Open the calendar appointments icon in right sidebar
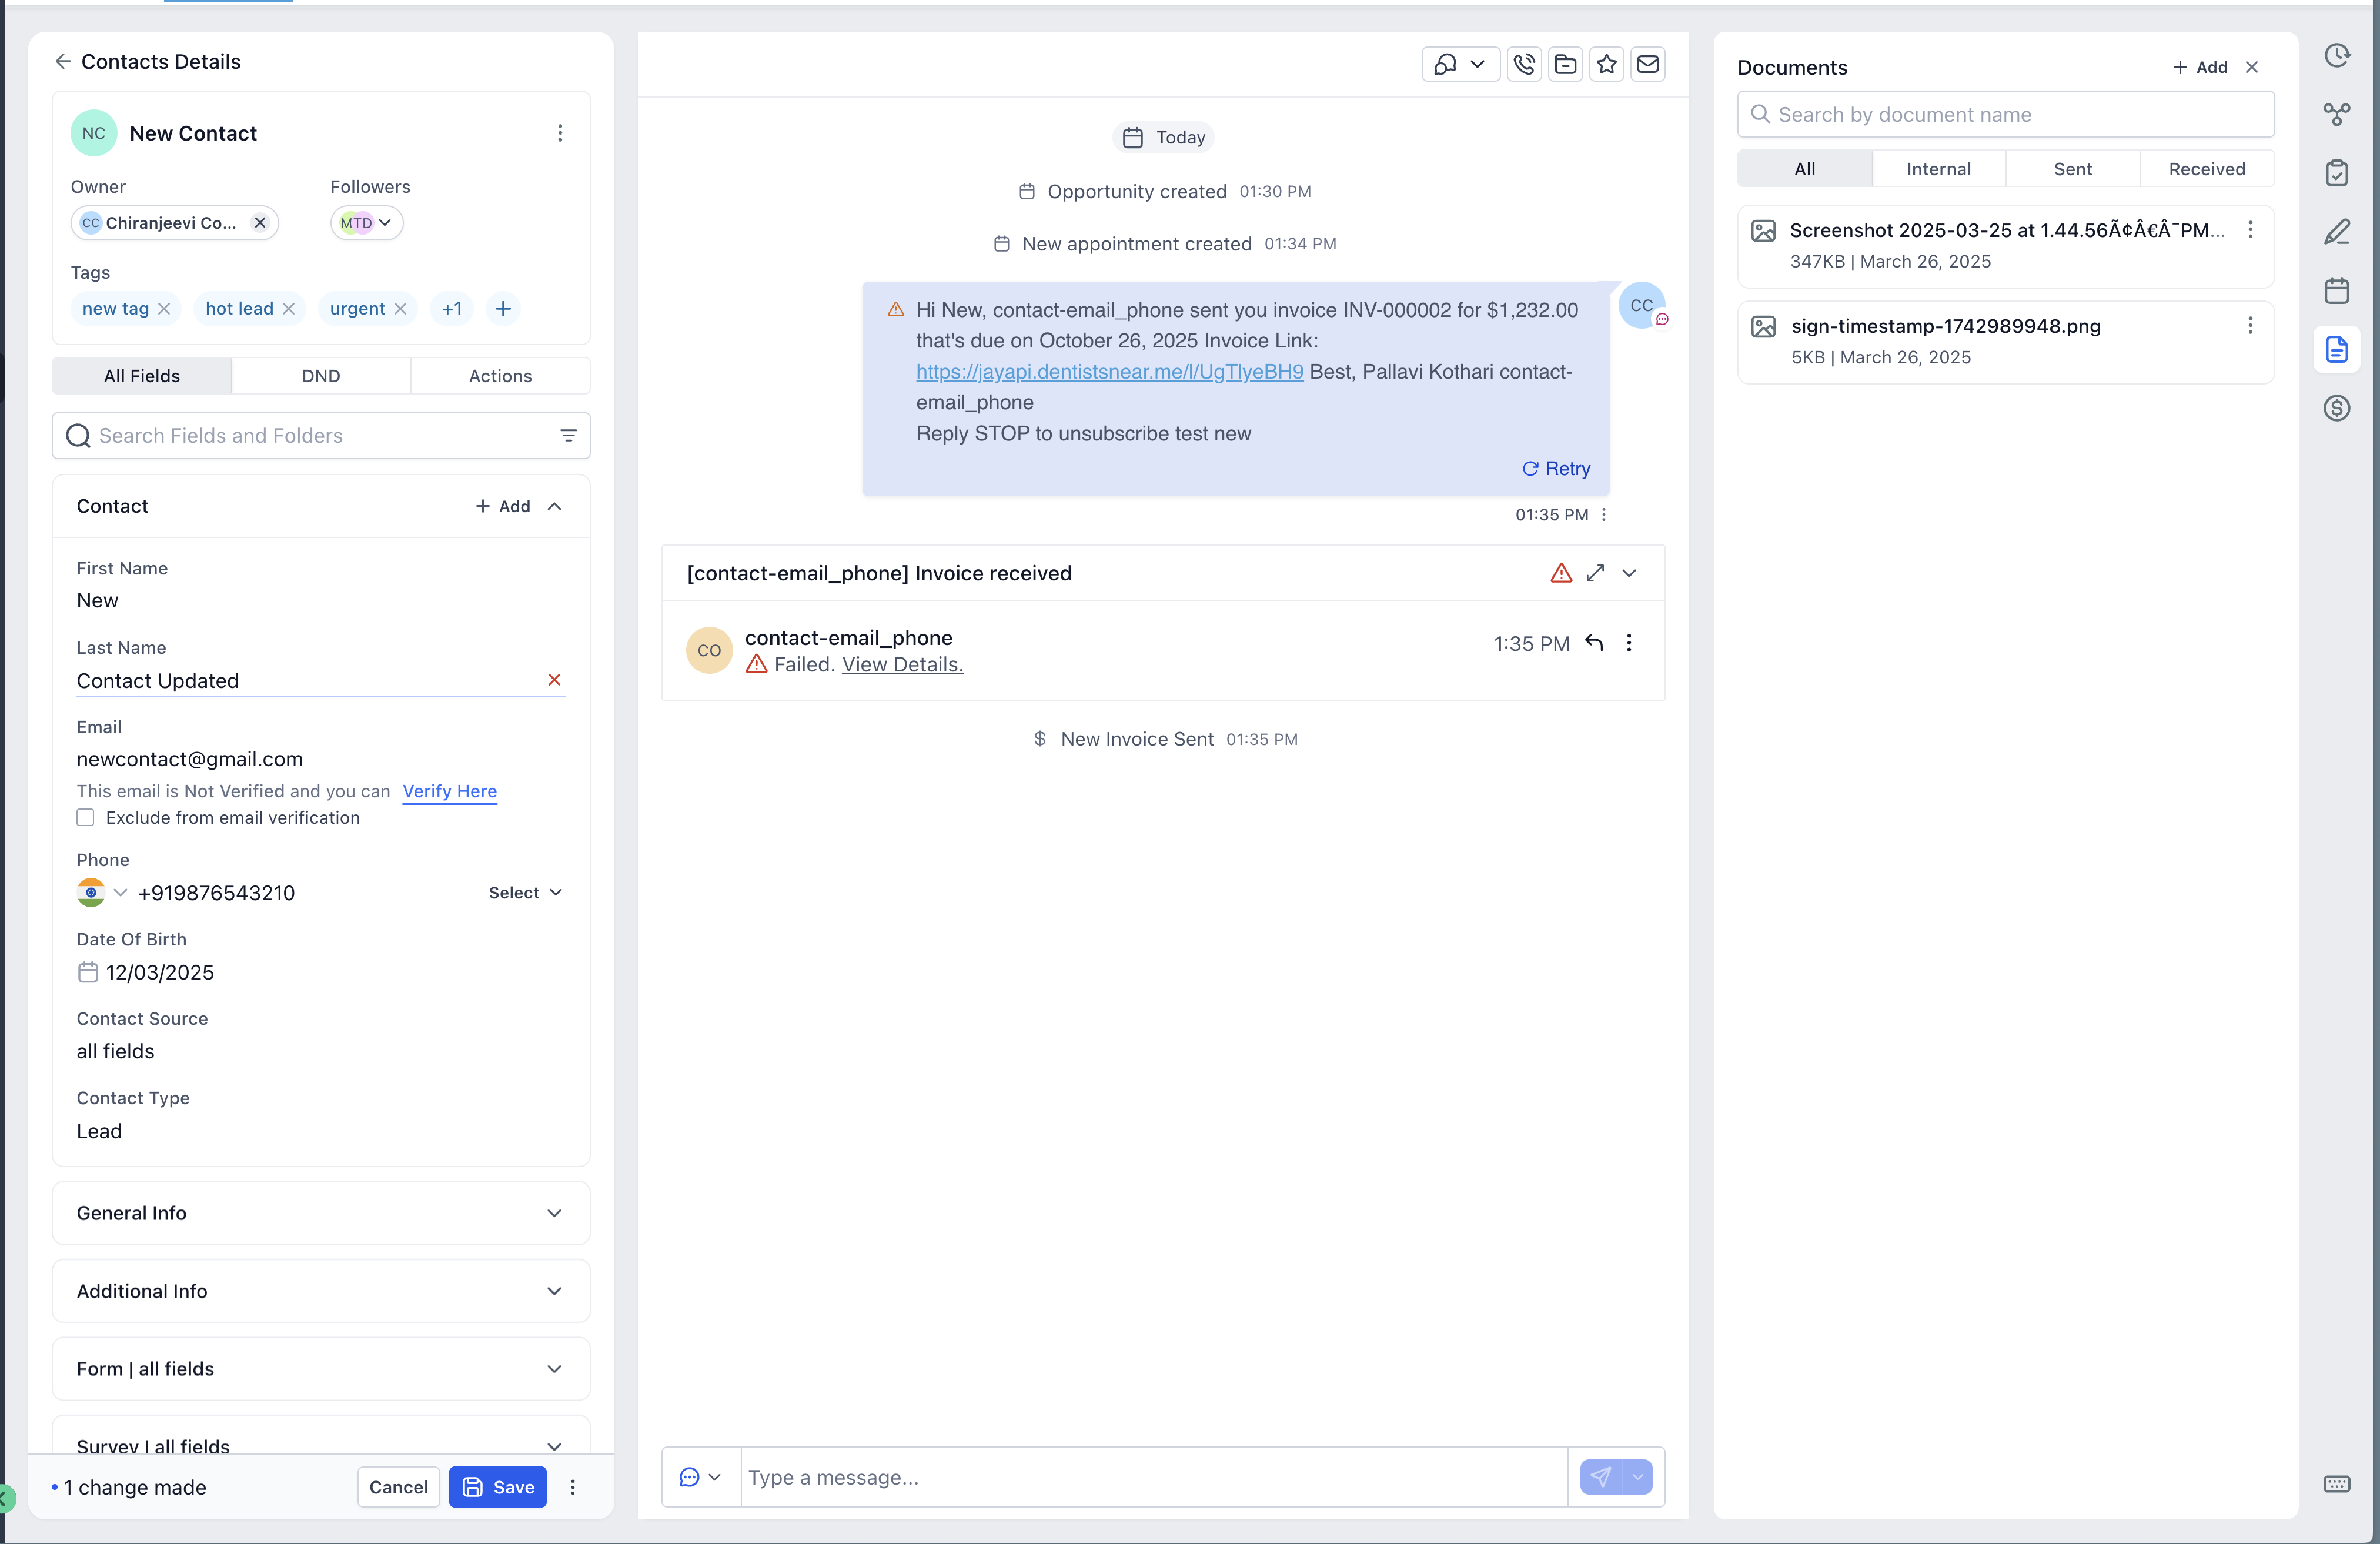2380x1544 pixels. 2336,291
